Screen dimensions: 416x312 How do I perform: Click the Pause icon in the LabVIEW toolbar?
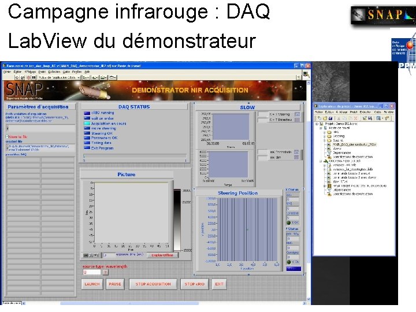pyautogui.click(x=34, y=77)
